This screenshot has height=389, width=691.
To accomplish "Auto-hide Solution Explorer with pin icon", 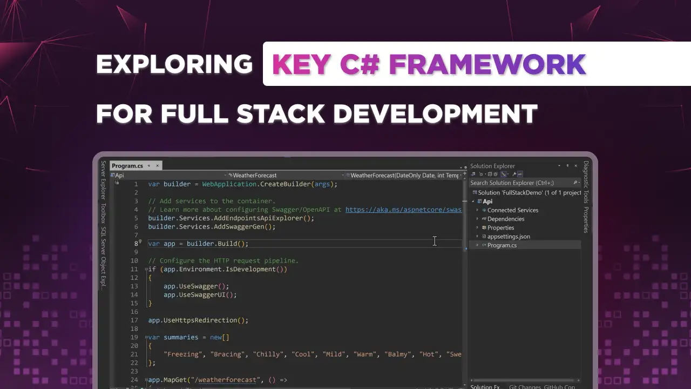I will 567,166.
